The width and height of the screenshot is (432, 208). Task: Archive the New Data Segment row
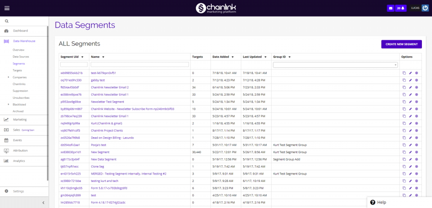(x=416, y=159)
